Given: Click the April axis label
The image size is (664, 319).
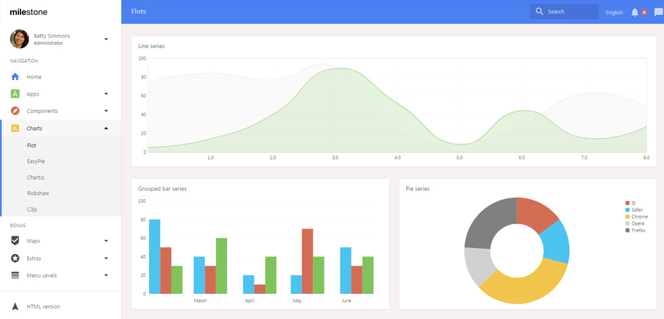Looking at the screenshot, I should tap(250, 301).
